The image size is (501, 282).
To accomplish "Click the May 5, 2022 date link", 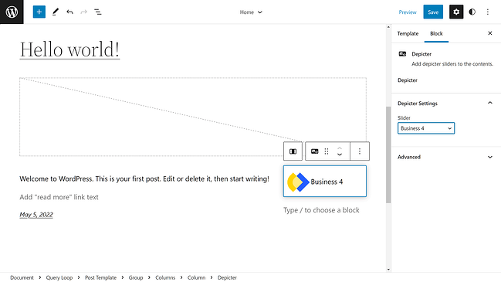I will coord(36,215).
